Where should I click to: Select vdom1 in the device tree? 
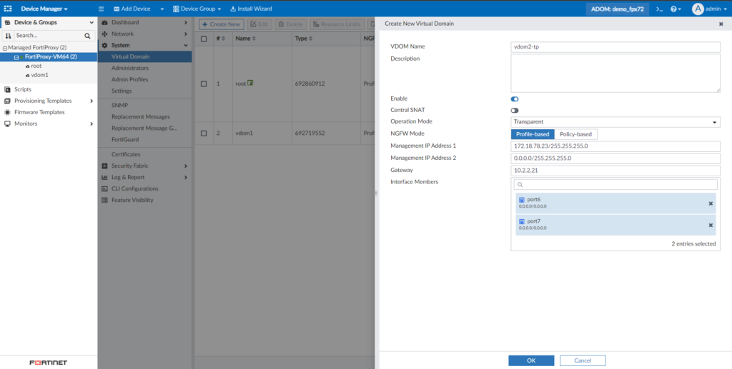[39, 74]
